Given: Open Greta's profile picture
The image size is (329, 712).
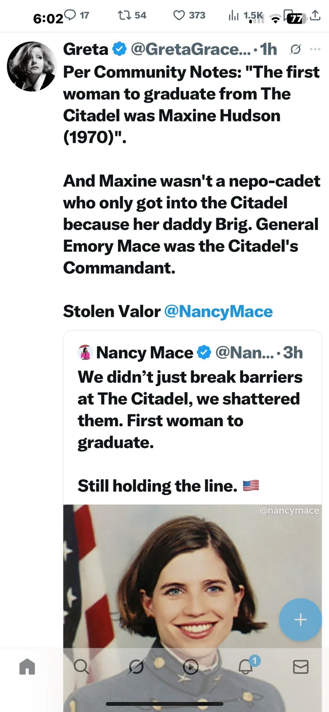Looking at the screenshot, I should pos(31,66).
